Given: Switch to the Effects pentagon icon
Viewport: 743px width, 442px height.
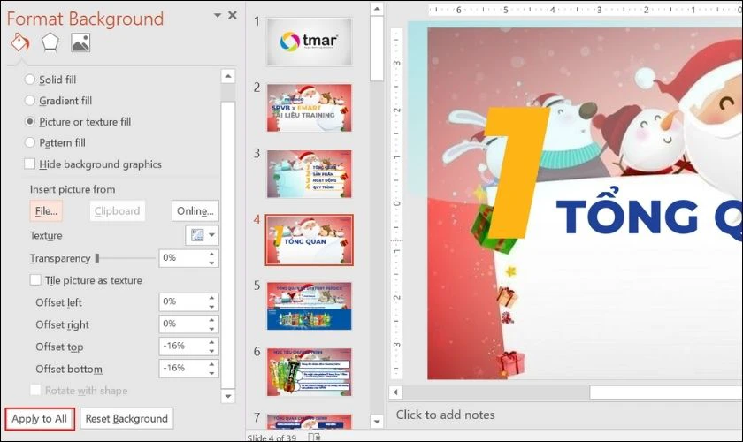Looking at the screenshot, I should click(50, 42).
